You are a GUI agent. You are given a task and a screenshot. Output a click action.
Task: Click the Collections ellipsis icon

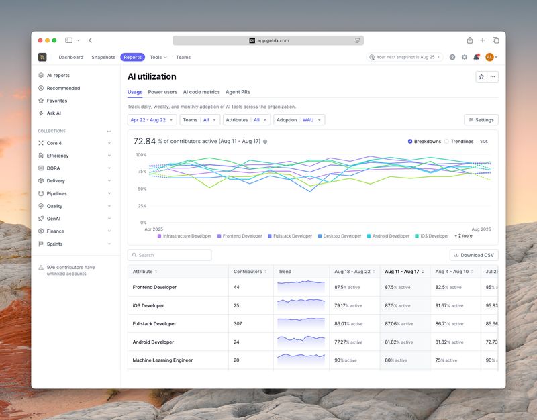[109, 132]
